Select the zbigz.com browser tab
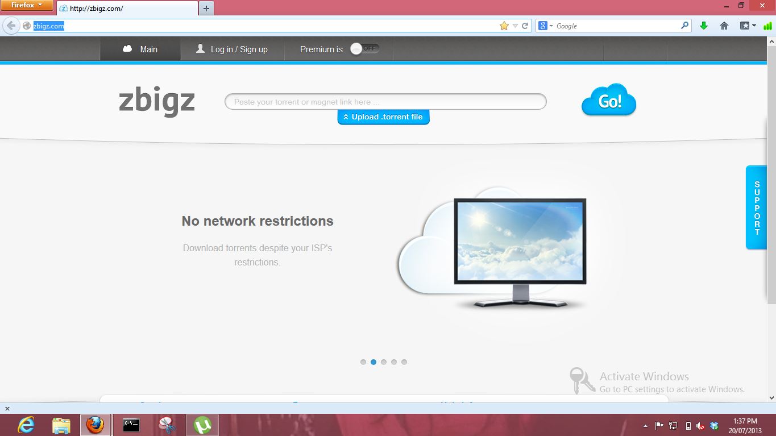The width and height of the screenshot is (776, 436). pyautogui.click(x=127, y=9)
